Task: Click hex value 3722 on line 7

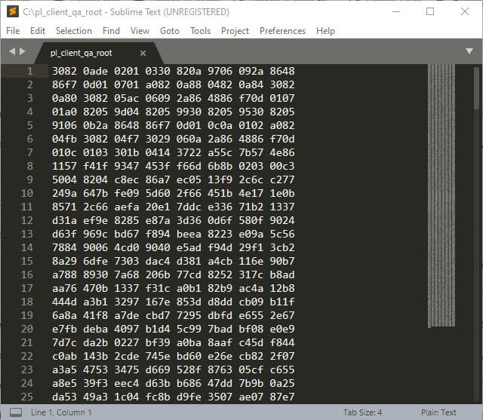Action: coord(189,152)
